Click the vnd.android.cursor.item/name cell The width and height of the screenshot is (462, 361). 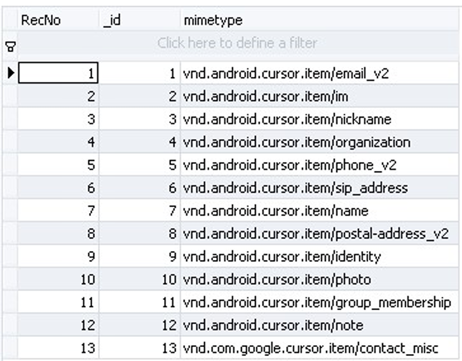(275, 211)
